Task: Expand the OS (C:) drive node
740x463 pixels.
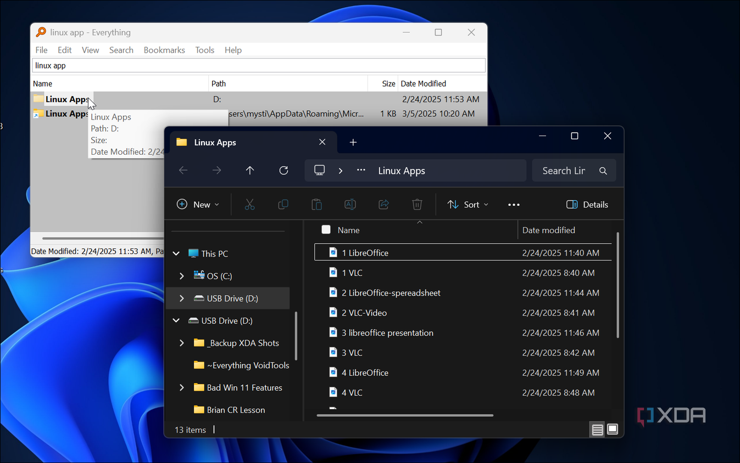Action: pyautogui.click(x=182, y=276)
